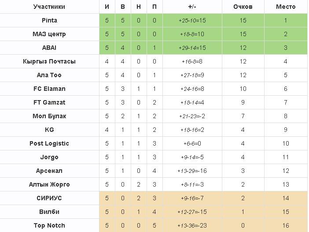This screenshot has width=309, height=232.
Task: Click FC Elaman in the standings
Action: tap(49, 89)
